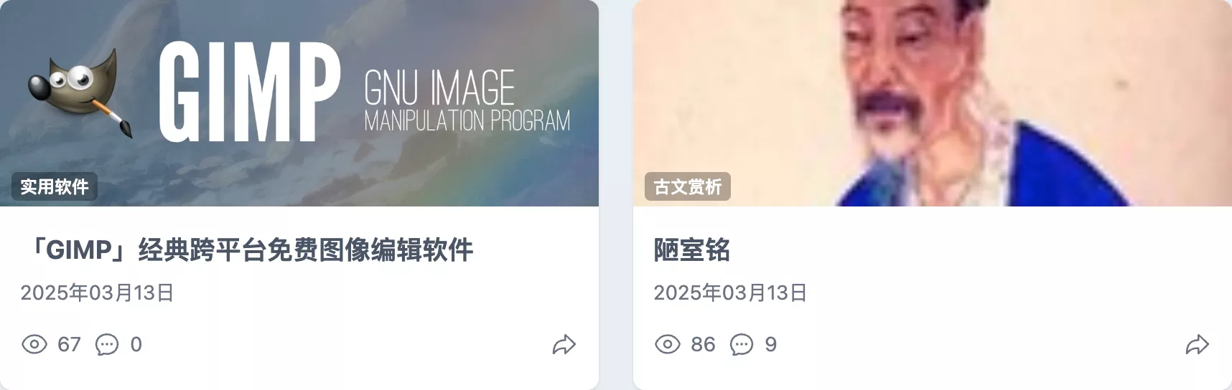The image size is (1232, 390).
Task: Click the eye views icon on GIMP card
Action: pyautogui.click(x=34, y=344)
